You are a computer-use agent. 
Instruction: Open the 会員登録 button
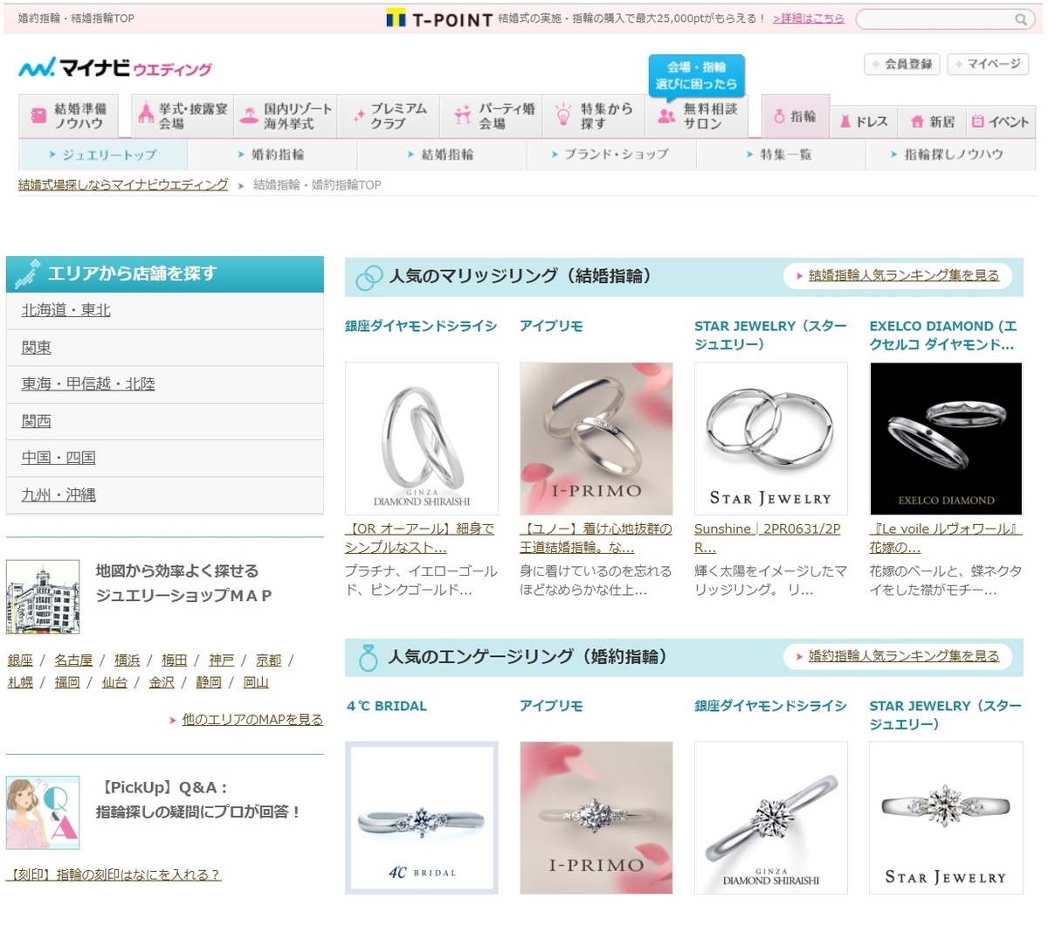click(902, 64)
